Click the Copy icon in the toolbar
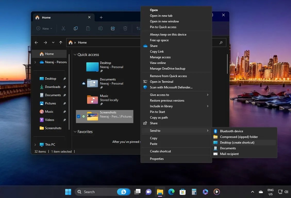291x198 pixels. point(76,28)
